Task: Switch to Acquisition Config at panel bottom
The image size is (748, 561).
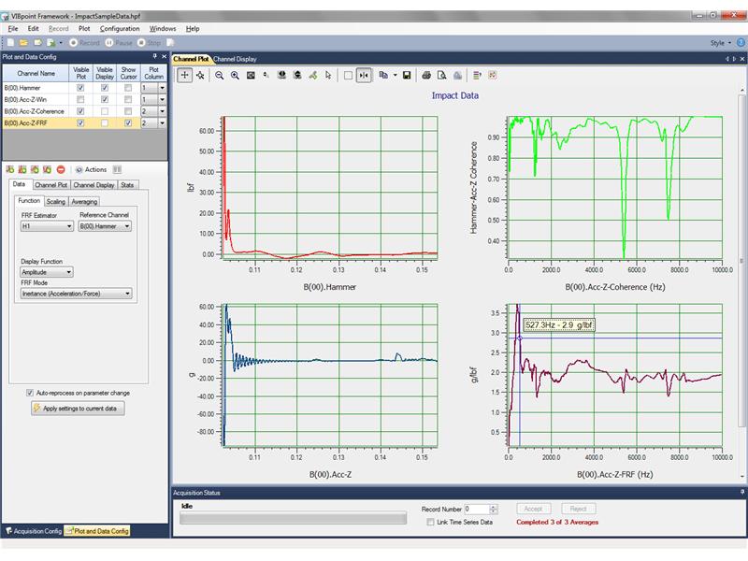Action: pyautogui.click(x=34, y=531)
